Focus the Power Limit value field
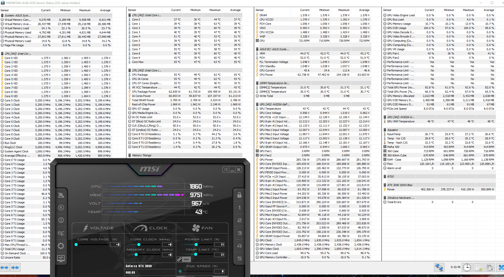The height and width of the screenshot is (277, 504). [x=219, y=245]
